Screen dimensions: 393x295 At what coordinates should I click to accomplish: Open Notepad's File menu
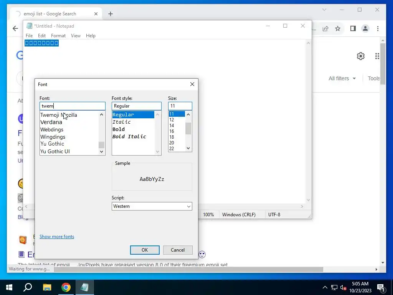click(29, 36)
